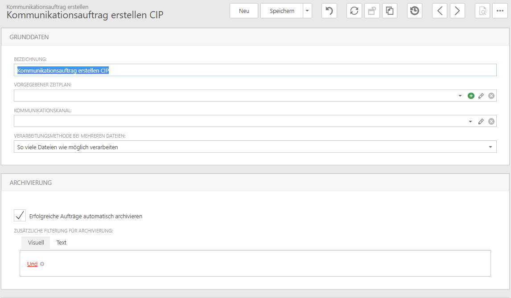This screenshot has width=511, height=298.
Task: Edit Vorgegebener Zeitplan with pencil icon
Action: tap(481, 96)
